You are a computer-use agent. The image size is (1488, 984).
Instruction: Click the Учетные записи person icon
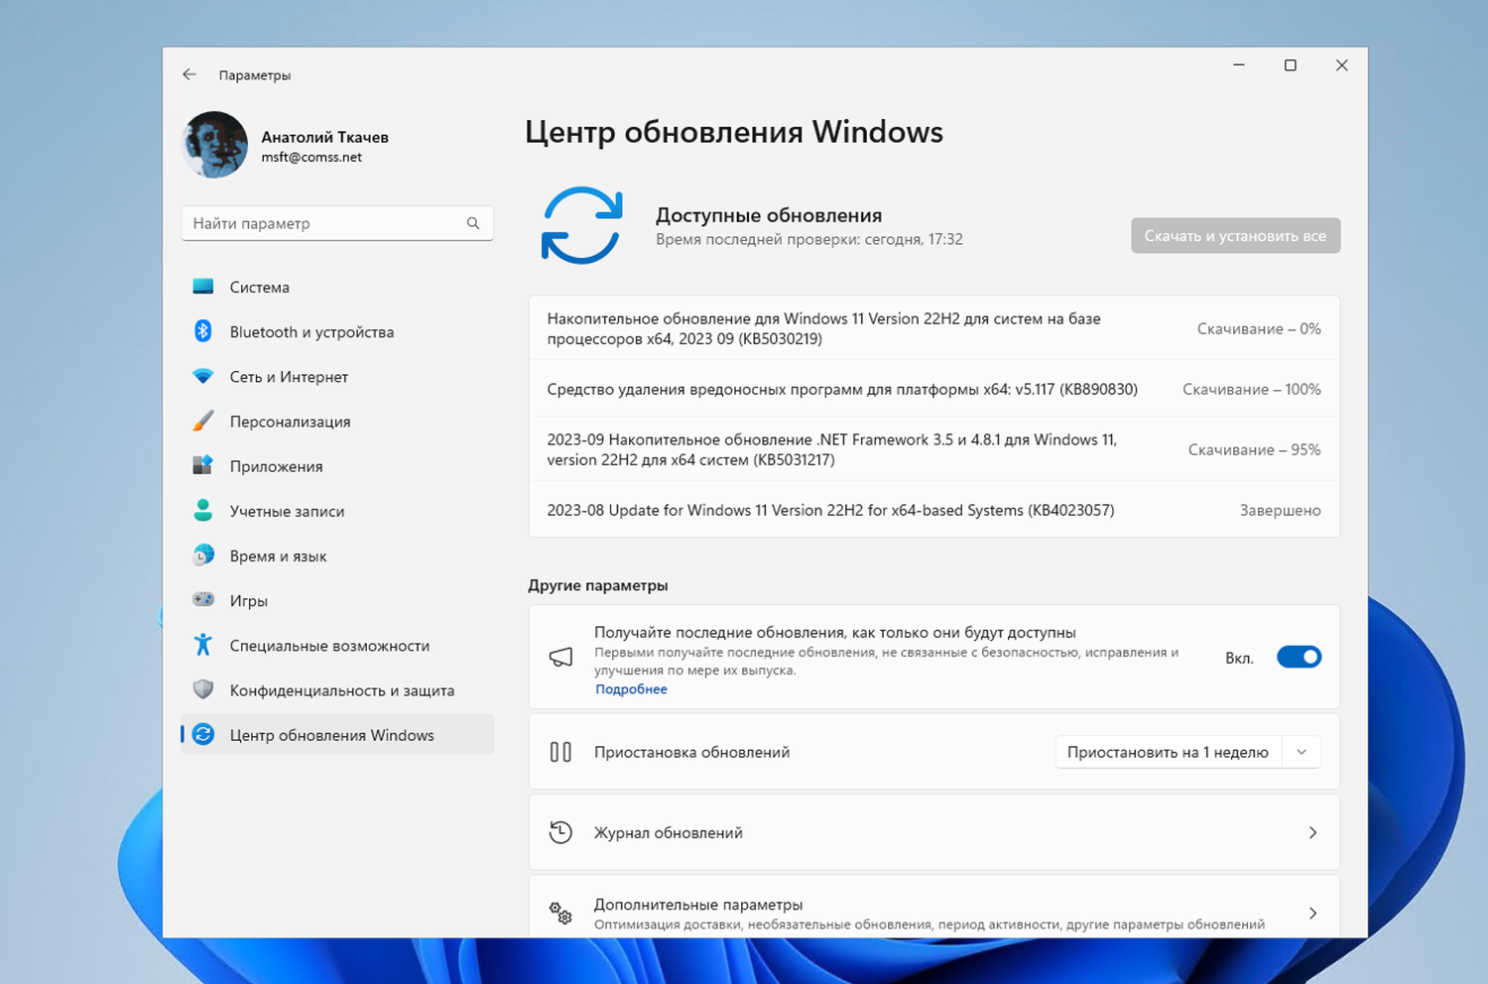coord(203,511)
